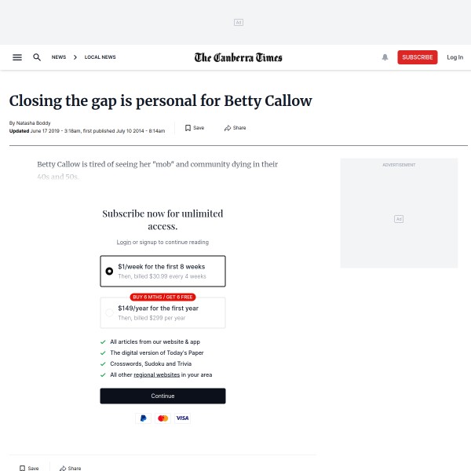Click The Canberra Times logo
This screenshot has height=471, width=471.
click(239, 57)
